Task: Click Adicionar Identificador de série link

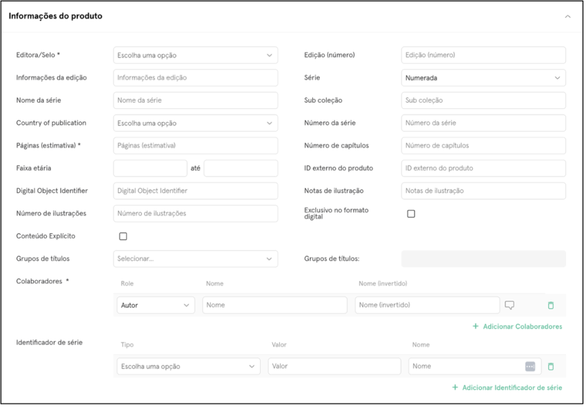Action: pos(512,388)
